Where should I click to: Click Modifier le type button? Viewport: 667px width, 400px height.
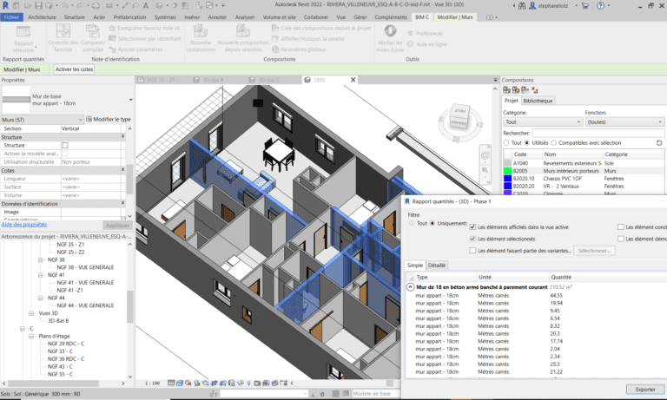coord(109,120)
